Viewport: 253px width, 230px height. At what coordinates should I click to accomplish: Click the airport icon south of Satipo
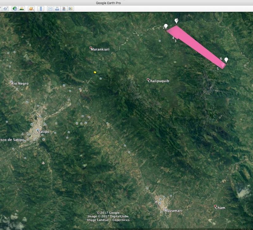pos(43,163)
